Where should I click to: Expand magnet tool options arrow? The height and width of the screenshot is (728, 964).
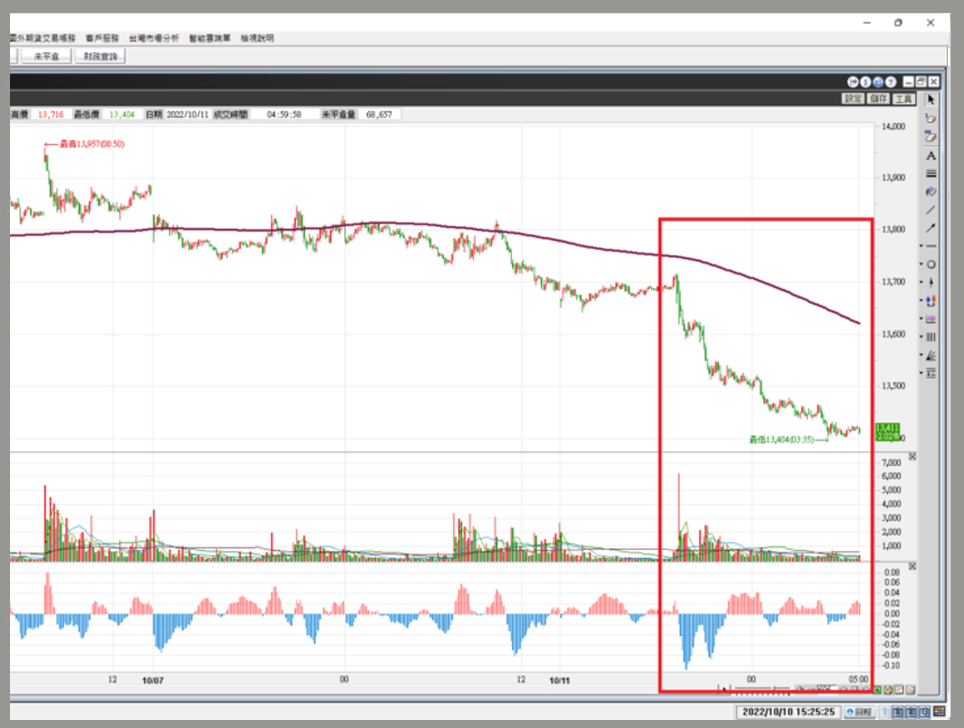922,301
